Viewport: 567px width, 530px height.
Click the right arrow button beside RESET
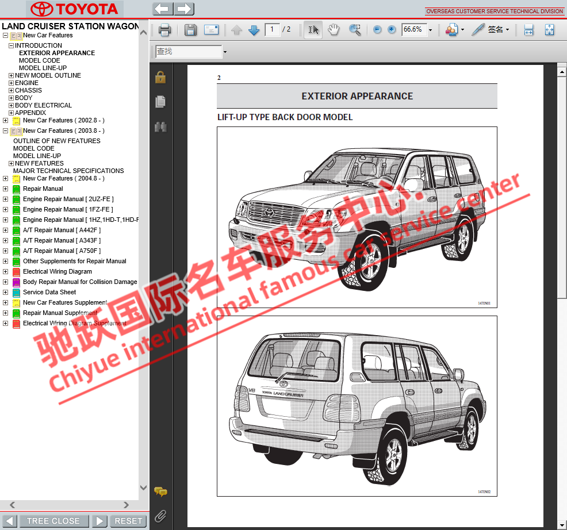[x=100, y=521]
